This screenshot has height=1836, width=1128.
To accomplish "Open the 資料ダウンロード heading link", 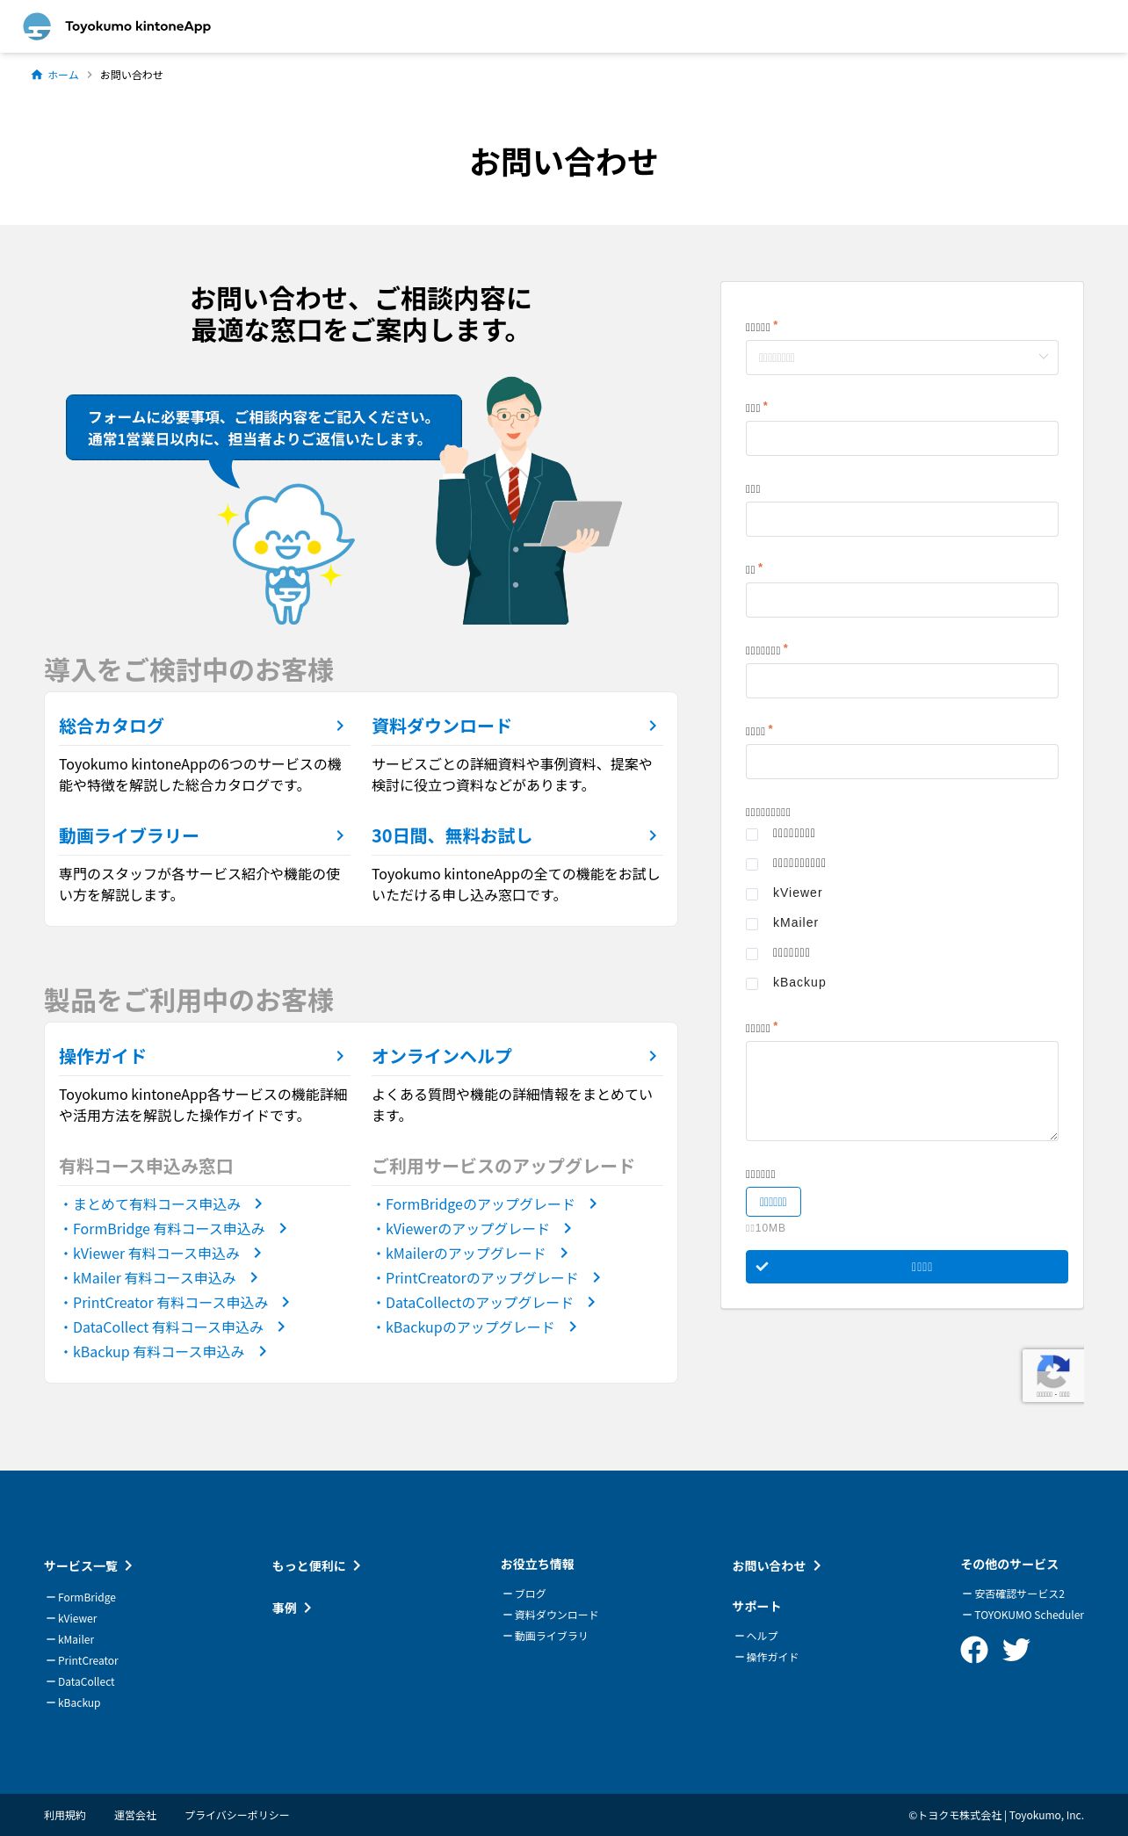I will click(441, 726).
